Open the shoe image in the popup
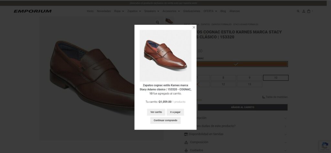This screenshot has width=331, height=153. pyautogui.click(x=165, y=56)
